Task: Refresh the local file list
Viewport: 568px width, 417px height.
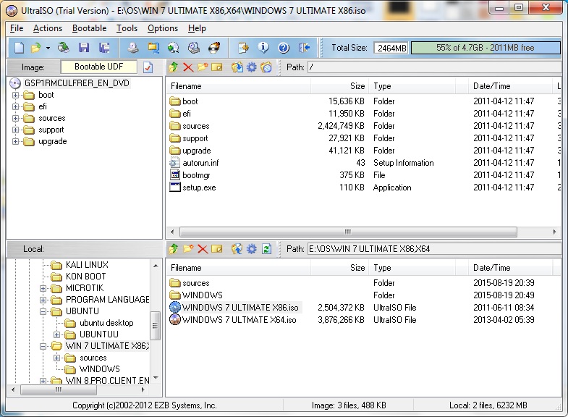Action: point(266,249)
